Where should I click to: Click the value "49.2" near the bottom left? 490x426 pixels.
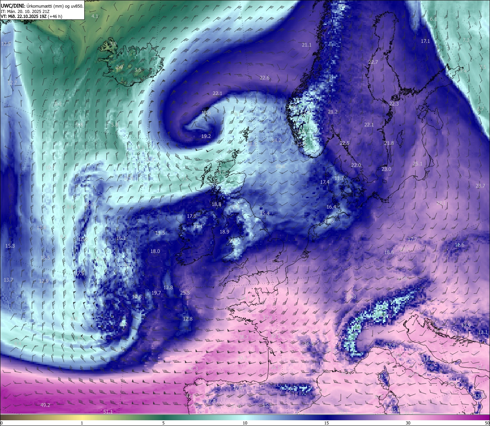45,405
